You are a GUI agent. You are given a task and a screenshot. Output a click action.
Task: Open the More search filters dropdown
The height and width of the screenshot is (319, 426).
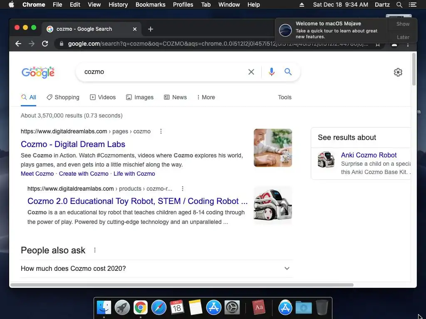tap(206, 97)
